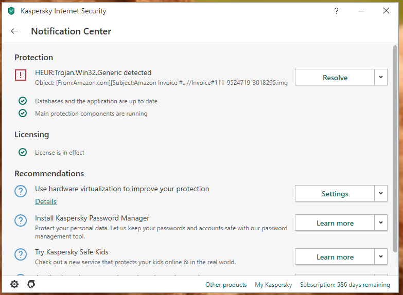Open help via the question mark icon
Screen dimensions: 403x295
[x=336, y=11]
